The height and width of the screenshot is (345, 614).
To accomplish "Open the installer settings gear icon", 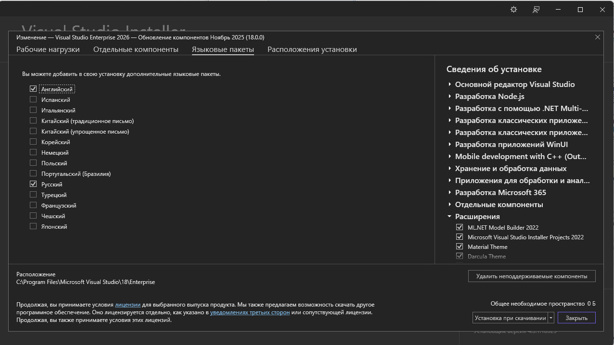I will click(x=513, y=10).
